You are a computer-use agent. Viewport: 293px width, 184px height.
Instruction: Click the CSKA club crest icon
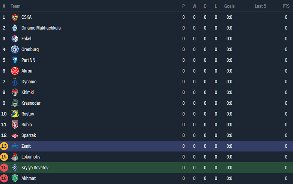[x=15, y=17]
